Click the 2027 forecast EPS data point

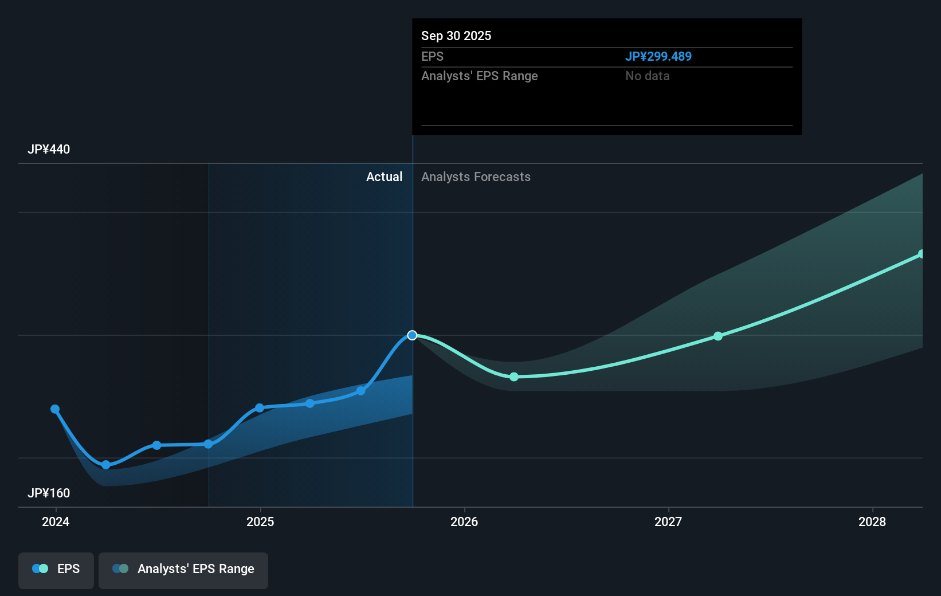718,336
